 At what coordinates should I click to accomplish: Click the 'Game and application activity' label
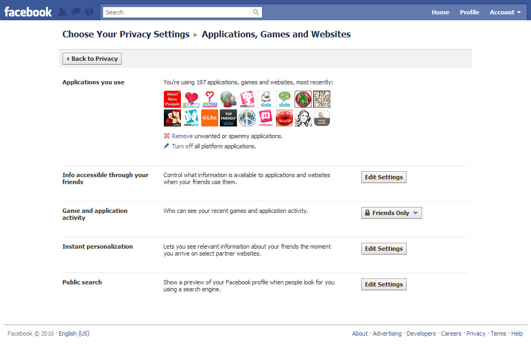(95, 214)
